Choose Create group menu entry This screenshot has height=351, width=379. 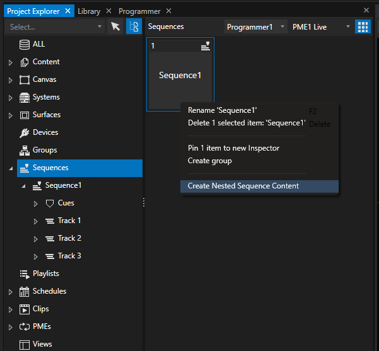tap(259, 161)
